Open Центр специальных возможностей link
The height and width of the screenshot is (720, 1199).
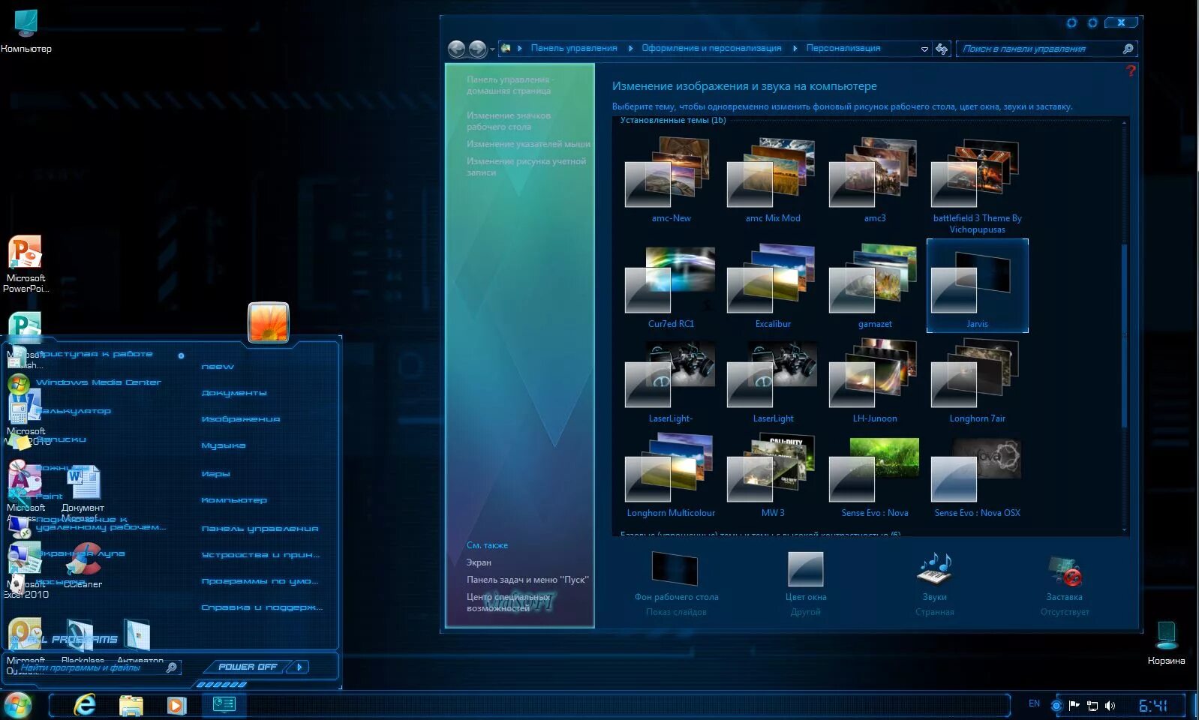tap(508, 602)
